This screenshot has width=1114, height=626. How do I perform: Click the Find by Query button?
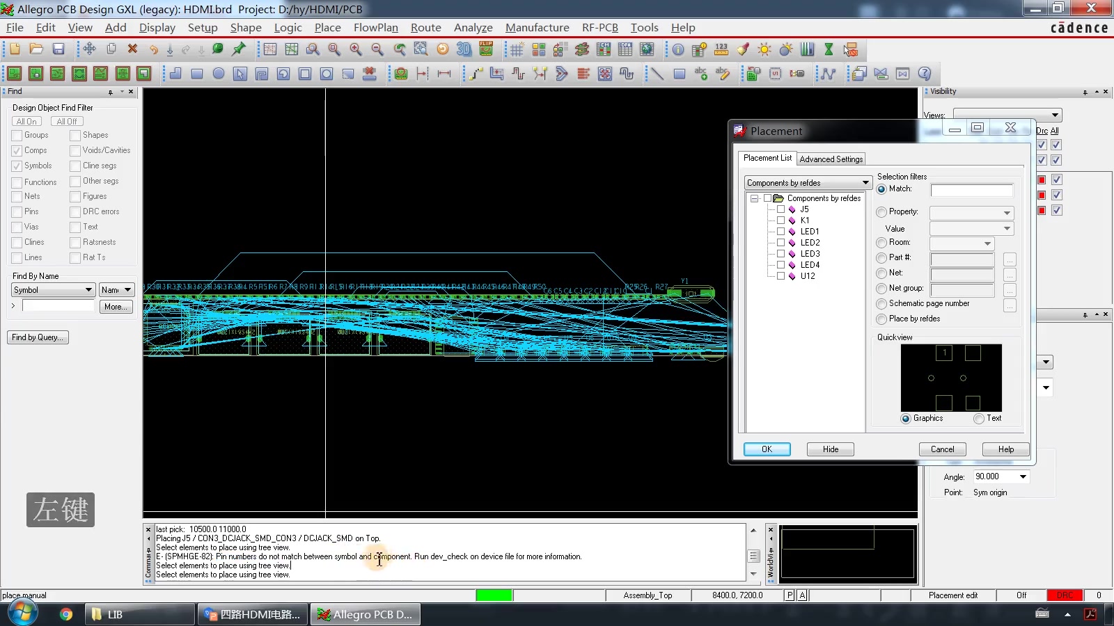(38, 337)
